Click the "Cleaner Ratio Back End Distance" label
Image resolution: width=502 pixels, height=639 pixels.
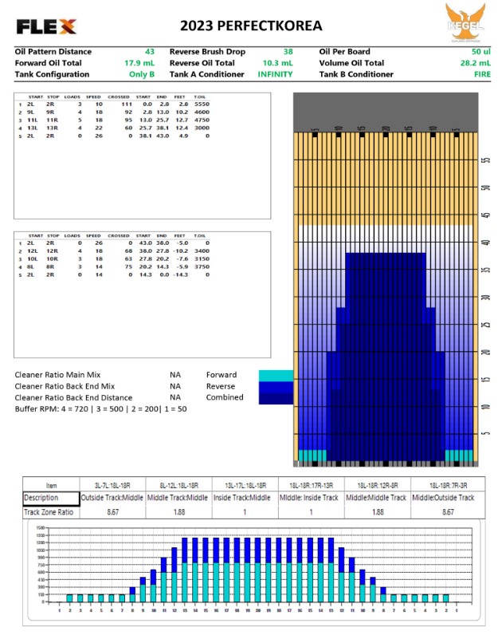(x=73, y=398)
